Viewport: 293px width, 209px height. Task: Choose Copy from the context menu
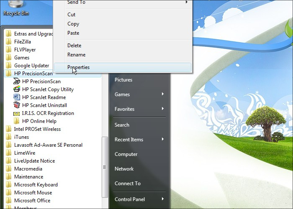click(x=73, y=24)
